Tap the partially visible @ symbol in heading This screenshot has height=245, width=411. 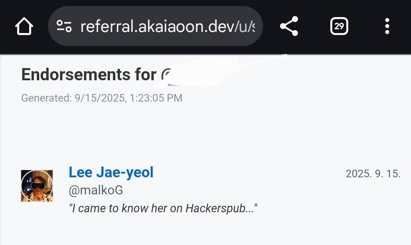[x=166, y=75]
